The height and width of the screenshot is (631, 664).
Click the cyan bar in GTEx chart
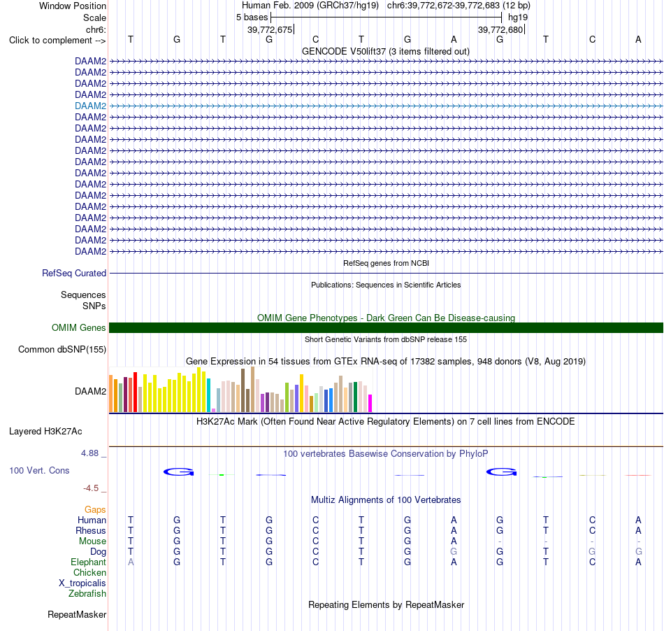208,395
